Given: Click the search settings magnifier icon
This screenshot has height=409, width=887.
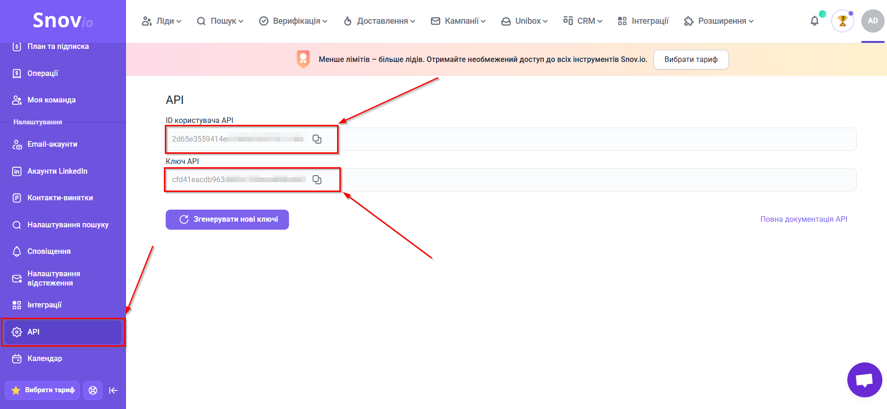Looking at the screenshot, I should [17, 225].
